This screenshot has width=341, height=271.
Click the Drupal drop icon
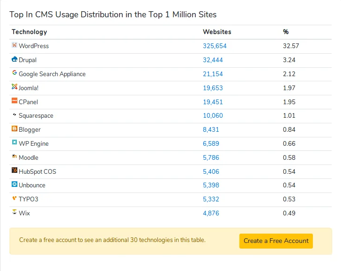click(15, 59)
